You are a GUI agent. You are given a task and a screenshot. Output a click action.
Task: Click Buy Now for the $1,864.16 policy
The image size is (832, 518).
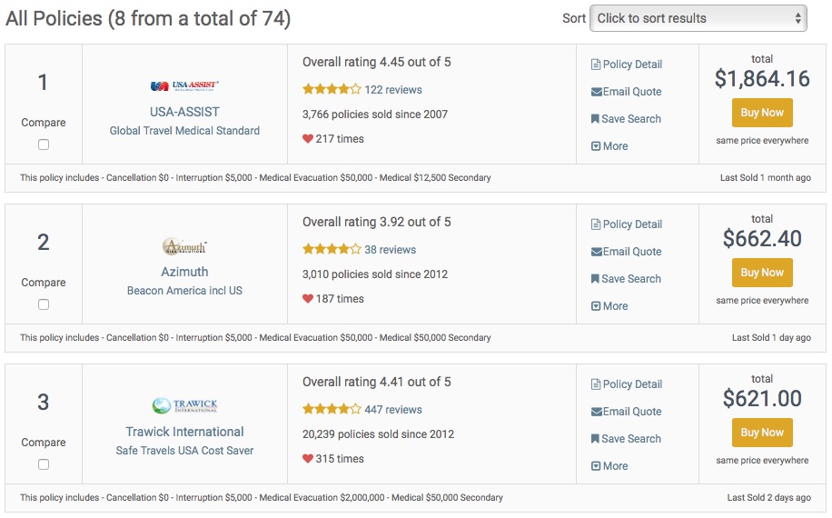point(762,113)
